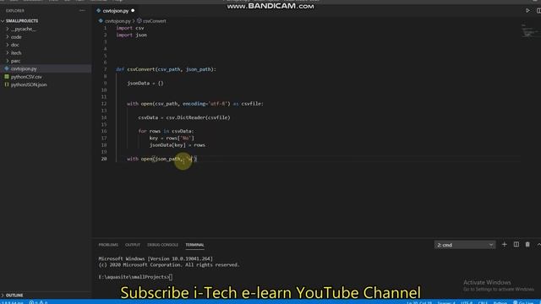Select the csvtojson.py editor tab
Screen dimensions: 541x304
coord(116,11)
